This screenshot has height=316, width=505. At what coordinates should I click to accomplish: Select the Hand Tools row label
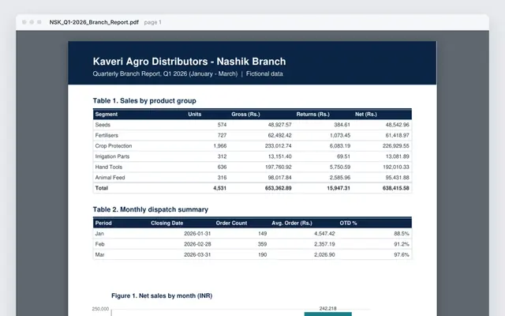pos(109,167)
